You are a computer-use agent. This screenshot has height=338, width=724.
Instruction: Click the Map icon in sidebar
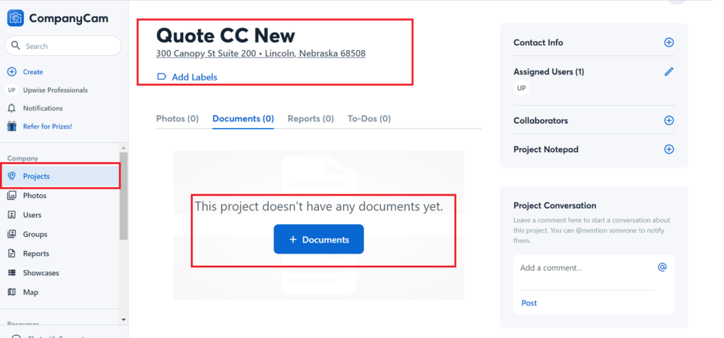click(12, 292)
